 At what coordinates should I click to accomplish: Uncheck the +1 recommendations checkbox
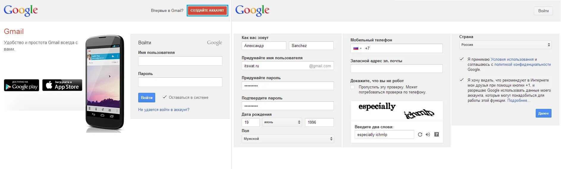click(x=461, y=80)
